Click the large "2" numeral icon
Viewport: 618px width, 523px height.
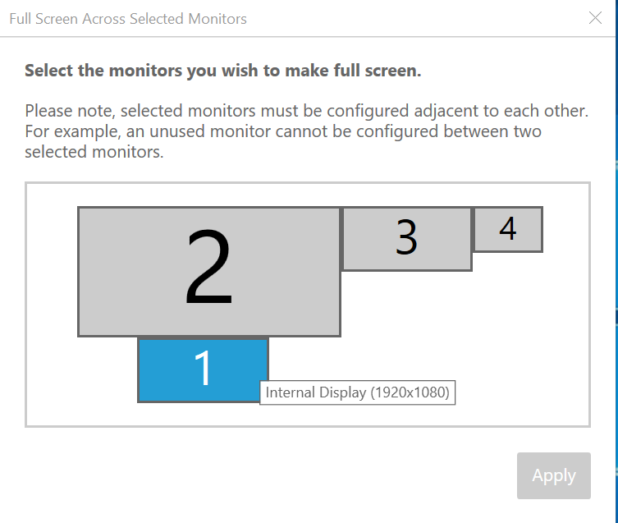(209, 268)
